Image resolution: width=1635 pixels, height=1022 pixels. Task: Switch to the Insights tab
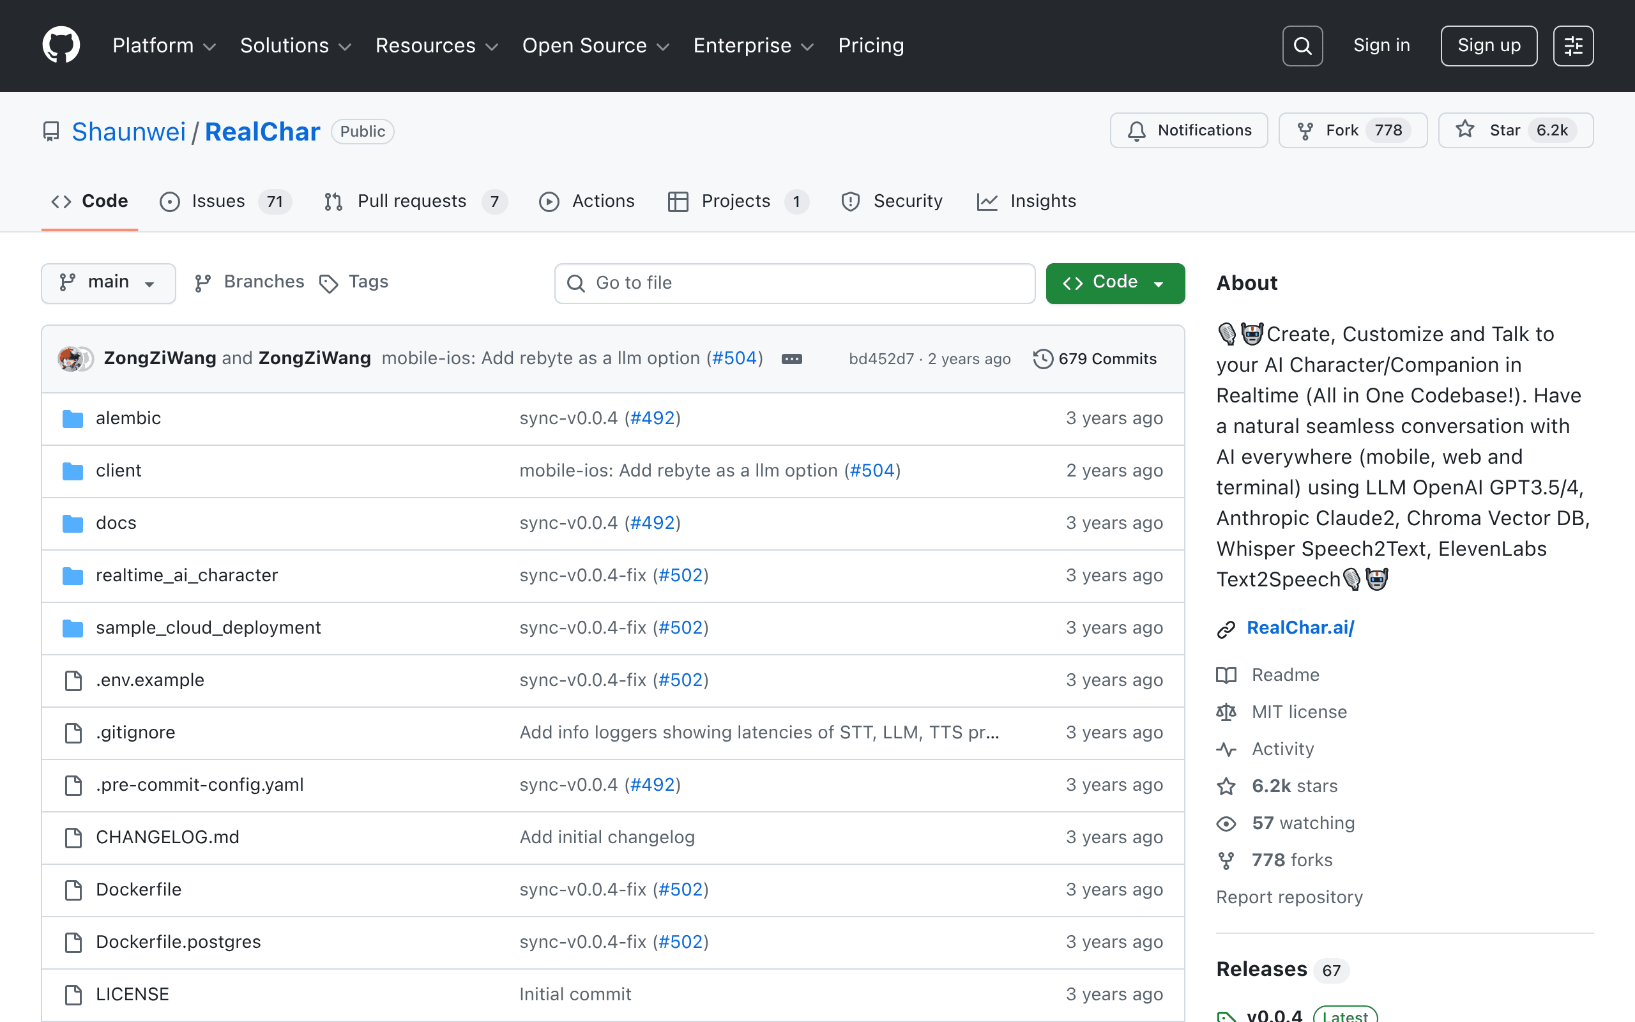pyautogui.click(x=1026, y=201)
